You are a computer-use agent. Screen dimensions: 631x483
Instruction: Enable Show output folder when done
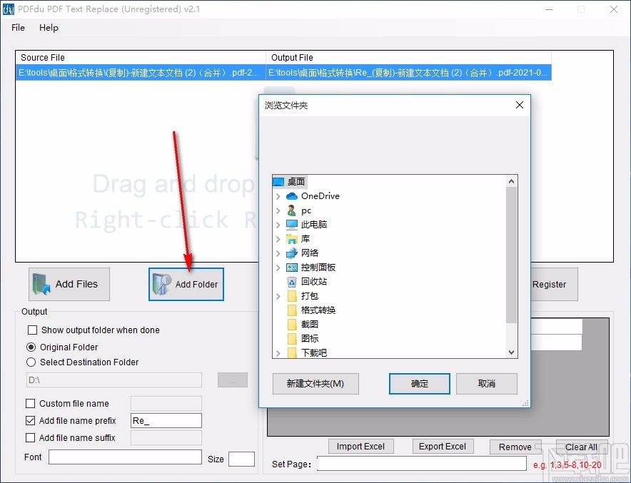point(31,330)
